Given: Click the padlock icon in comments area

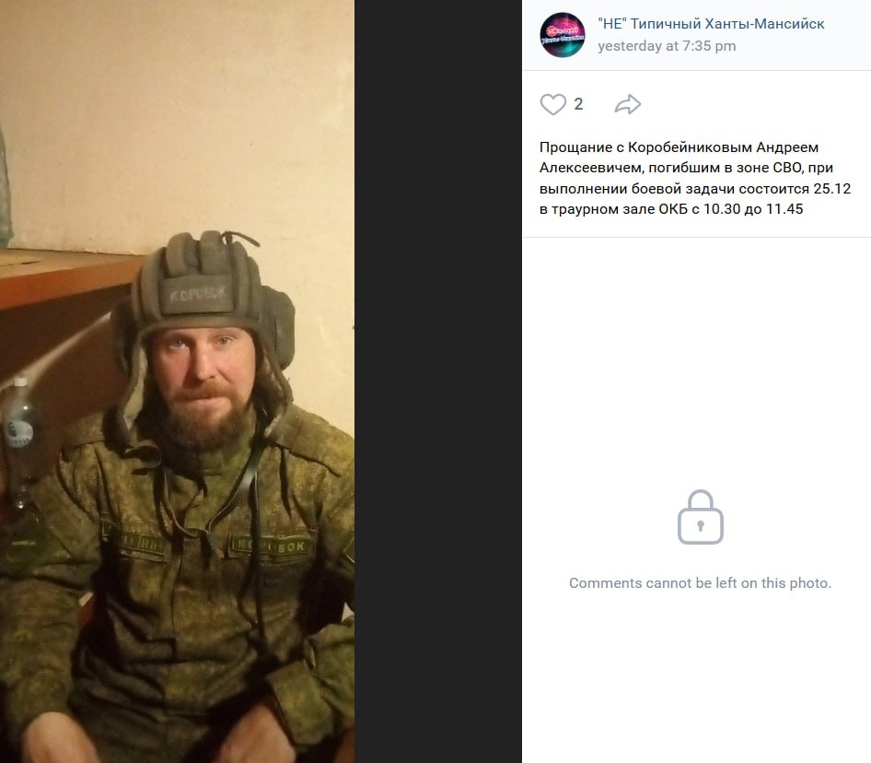Looking at the screenshot, I should click(700, 517).
